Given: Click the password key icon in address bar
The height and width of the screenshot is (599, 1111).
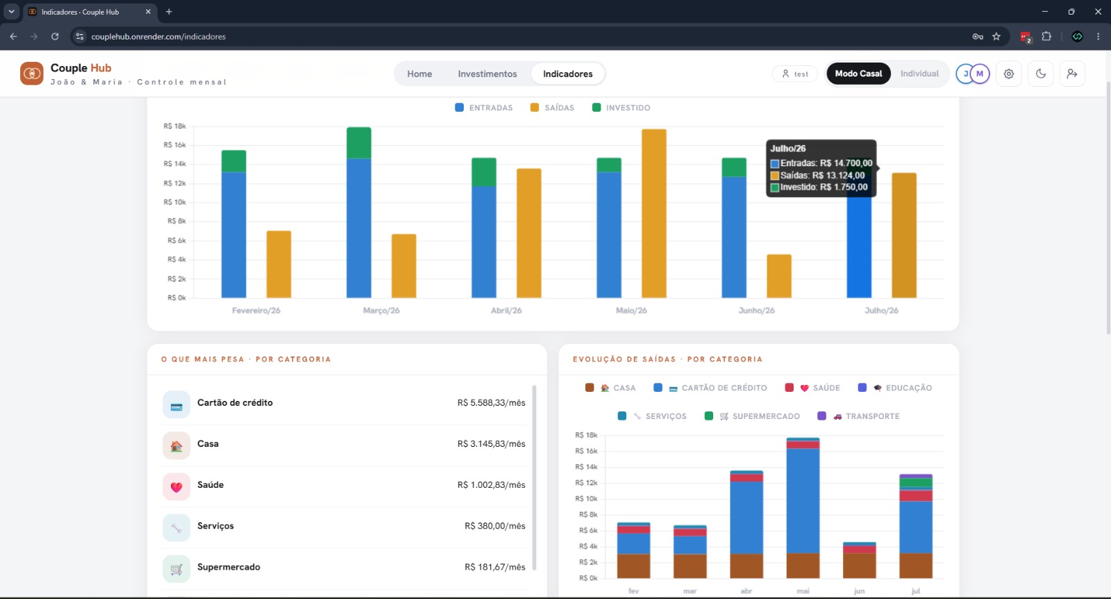Looking at the screenshot, I should click(x=978, y=36).
